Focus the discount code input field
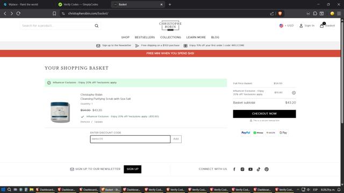The height and width of the screenshot is (193, 344). (130, 139)
